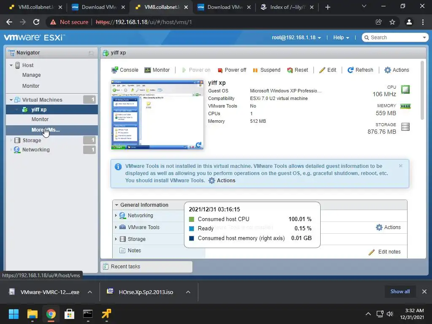Click the Notes row icon
432x324 pixels.
pos(122,251)
